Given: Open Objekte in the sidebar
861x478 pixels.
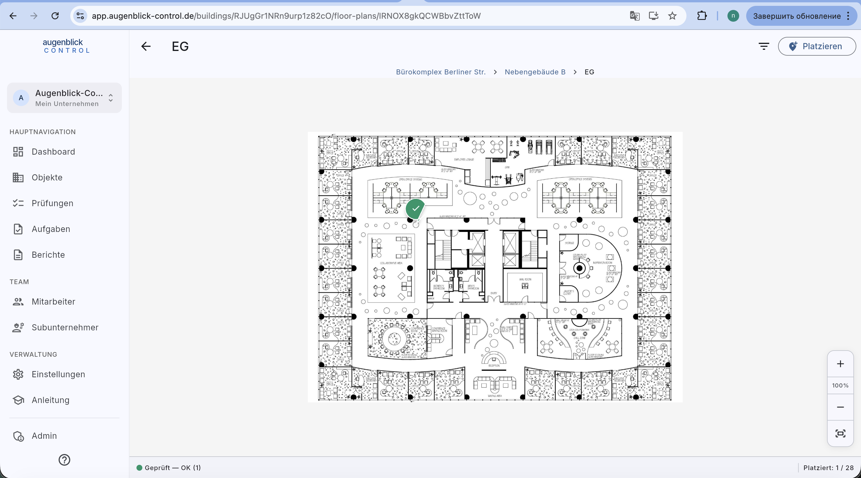Looking at the screenshot, I should tap(64, 177).
